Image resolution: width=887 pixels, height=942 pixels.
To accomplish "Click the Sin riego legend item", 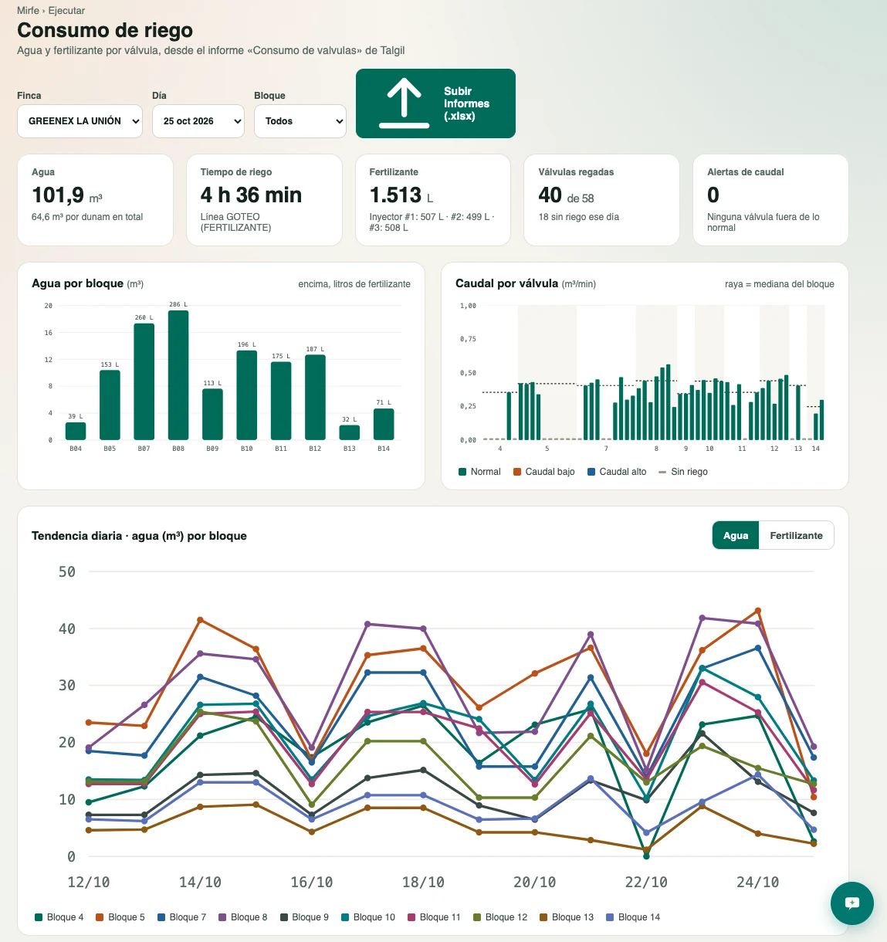I will coord(683,472).
